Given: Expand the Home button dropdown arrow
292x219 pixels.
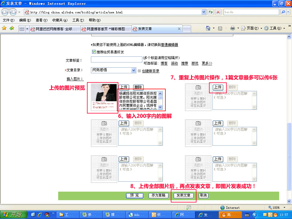Looking at the screenshot, I should tap(214, 28).
